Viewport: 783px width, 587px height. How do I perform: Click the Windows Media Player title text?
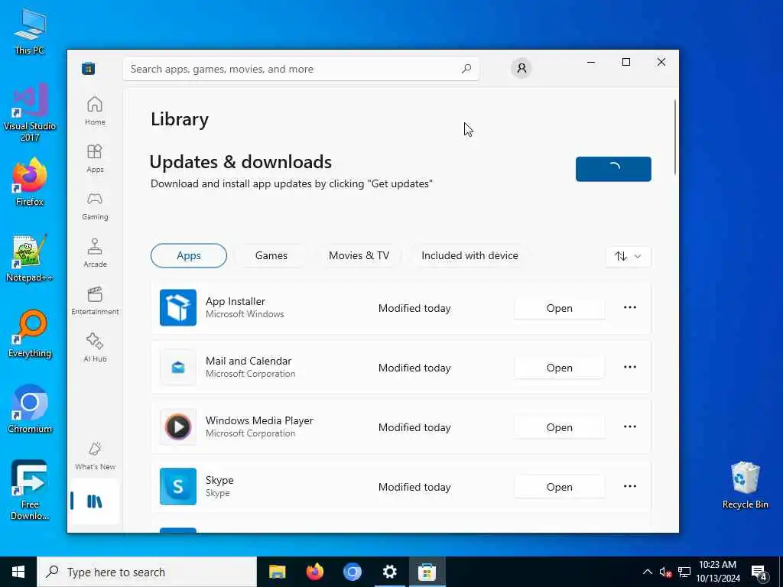point(259,420)
